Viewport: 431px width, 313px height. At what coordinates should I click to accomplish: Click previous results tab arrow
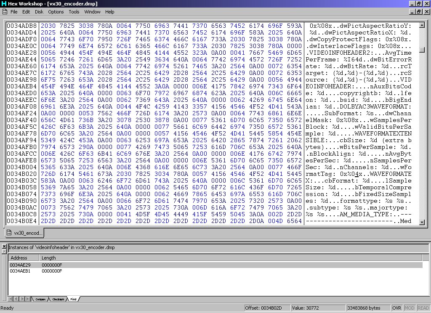[16, 299]
